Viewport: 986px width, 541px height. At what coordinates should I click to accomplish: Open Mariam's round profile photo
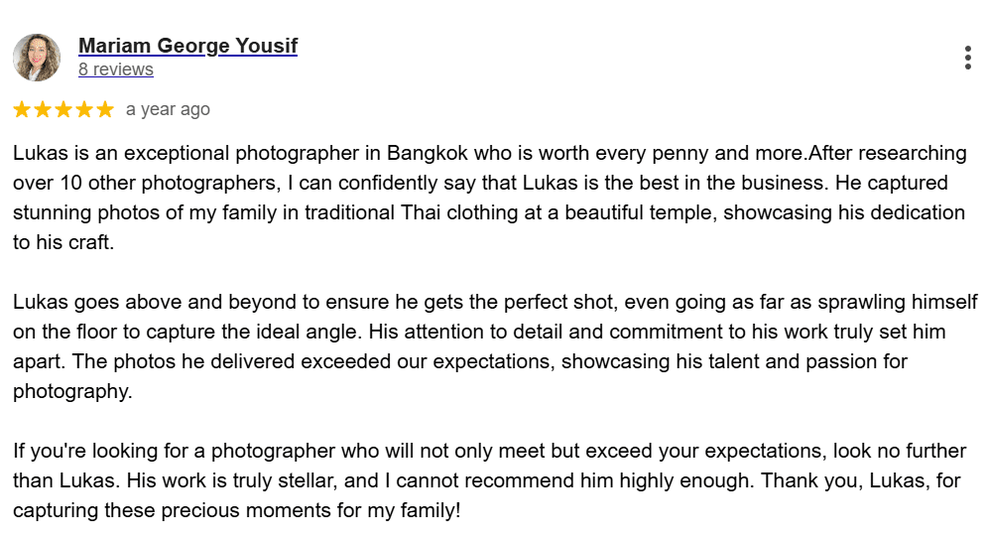37,58
